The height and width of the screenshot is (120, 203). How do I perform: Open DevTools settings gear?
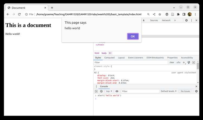pos(186,20)
